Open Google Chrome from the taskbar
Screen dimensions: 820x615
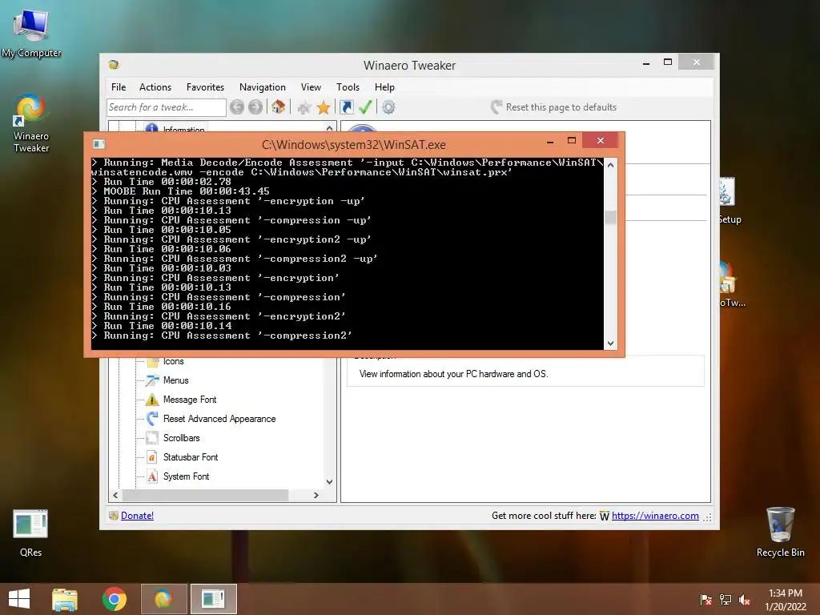(x=114, y=599)
